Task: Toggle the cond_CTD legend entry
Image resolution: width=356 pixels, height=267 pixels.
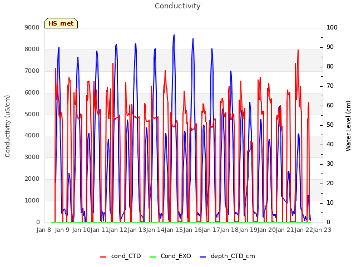Action: click(x=121, y=256)
